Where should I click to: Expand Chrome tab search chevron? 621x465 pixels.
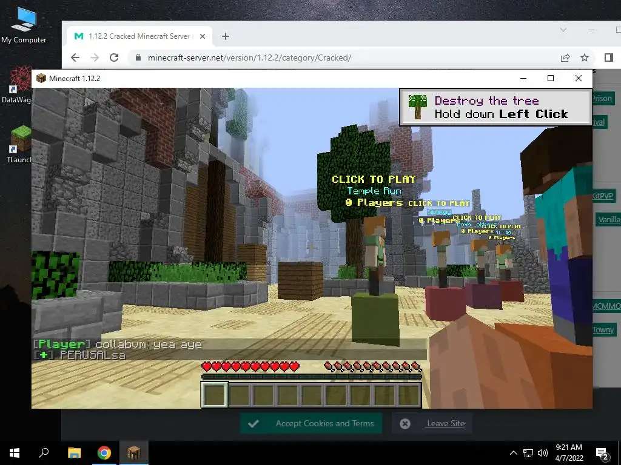coord(563,30)
